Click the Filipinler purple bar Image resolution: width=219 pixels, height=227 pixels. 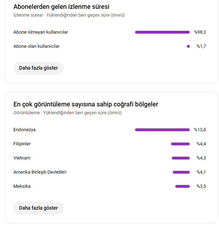point(180,144)
